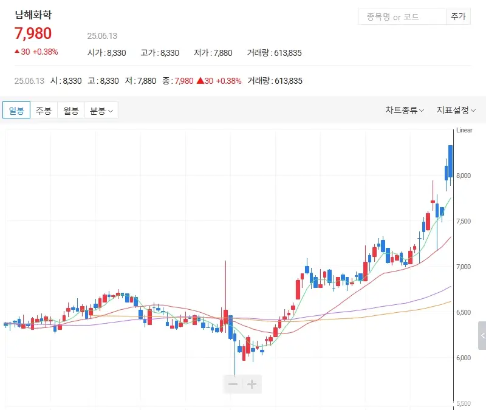The width and height of the screenshot is (486, 410).
Task: Zoom in the chart with plus button
Action: (x=252, y=384)
